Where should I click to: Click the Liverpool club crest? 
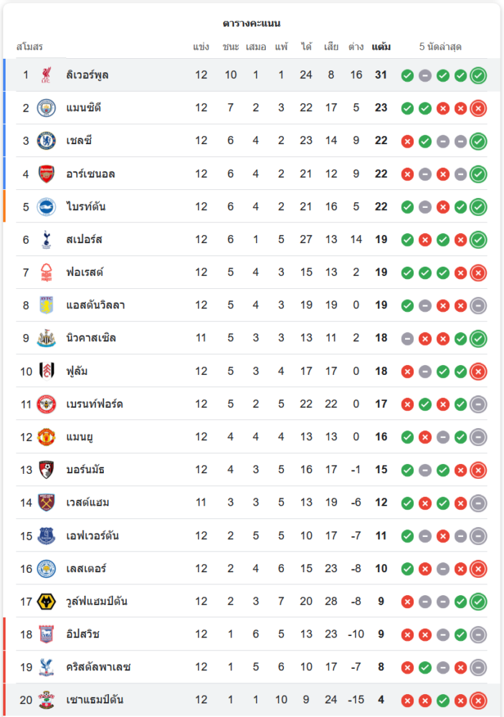[47, 75]
